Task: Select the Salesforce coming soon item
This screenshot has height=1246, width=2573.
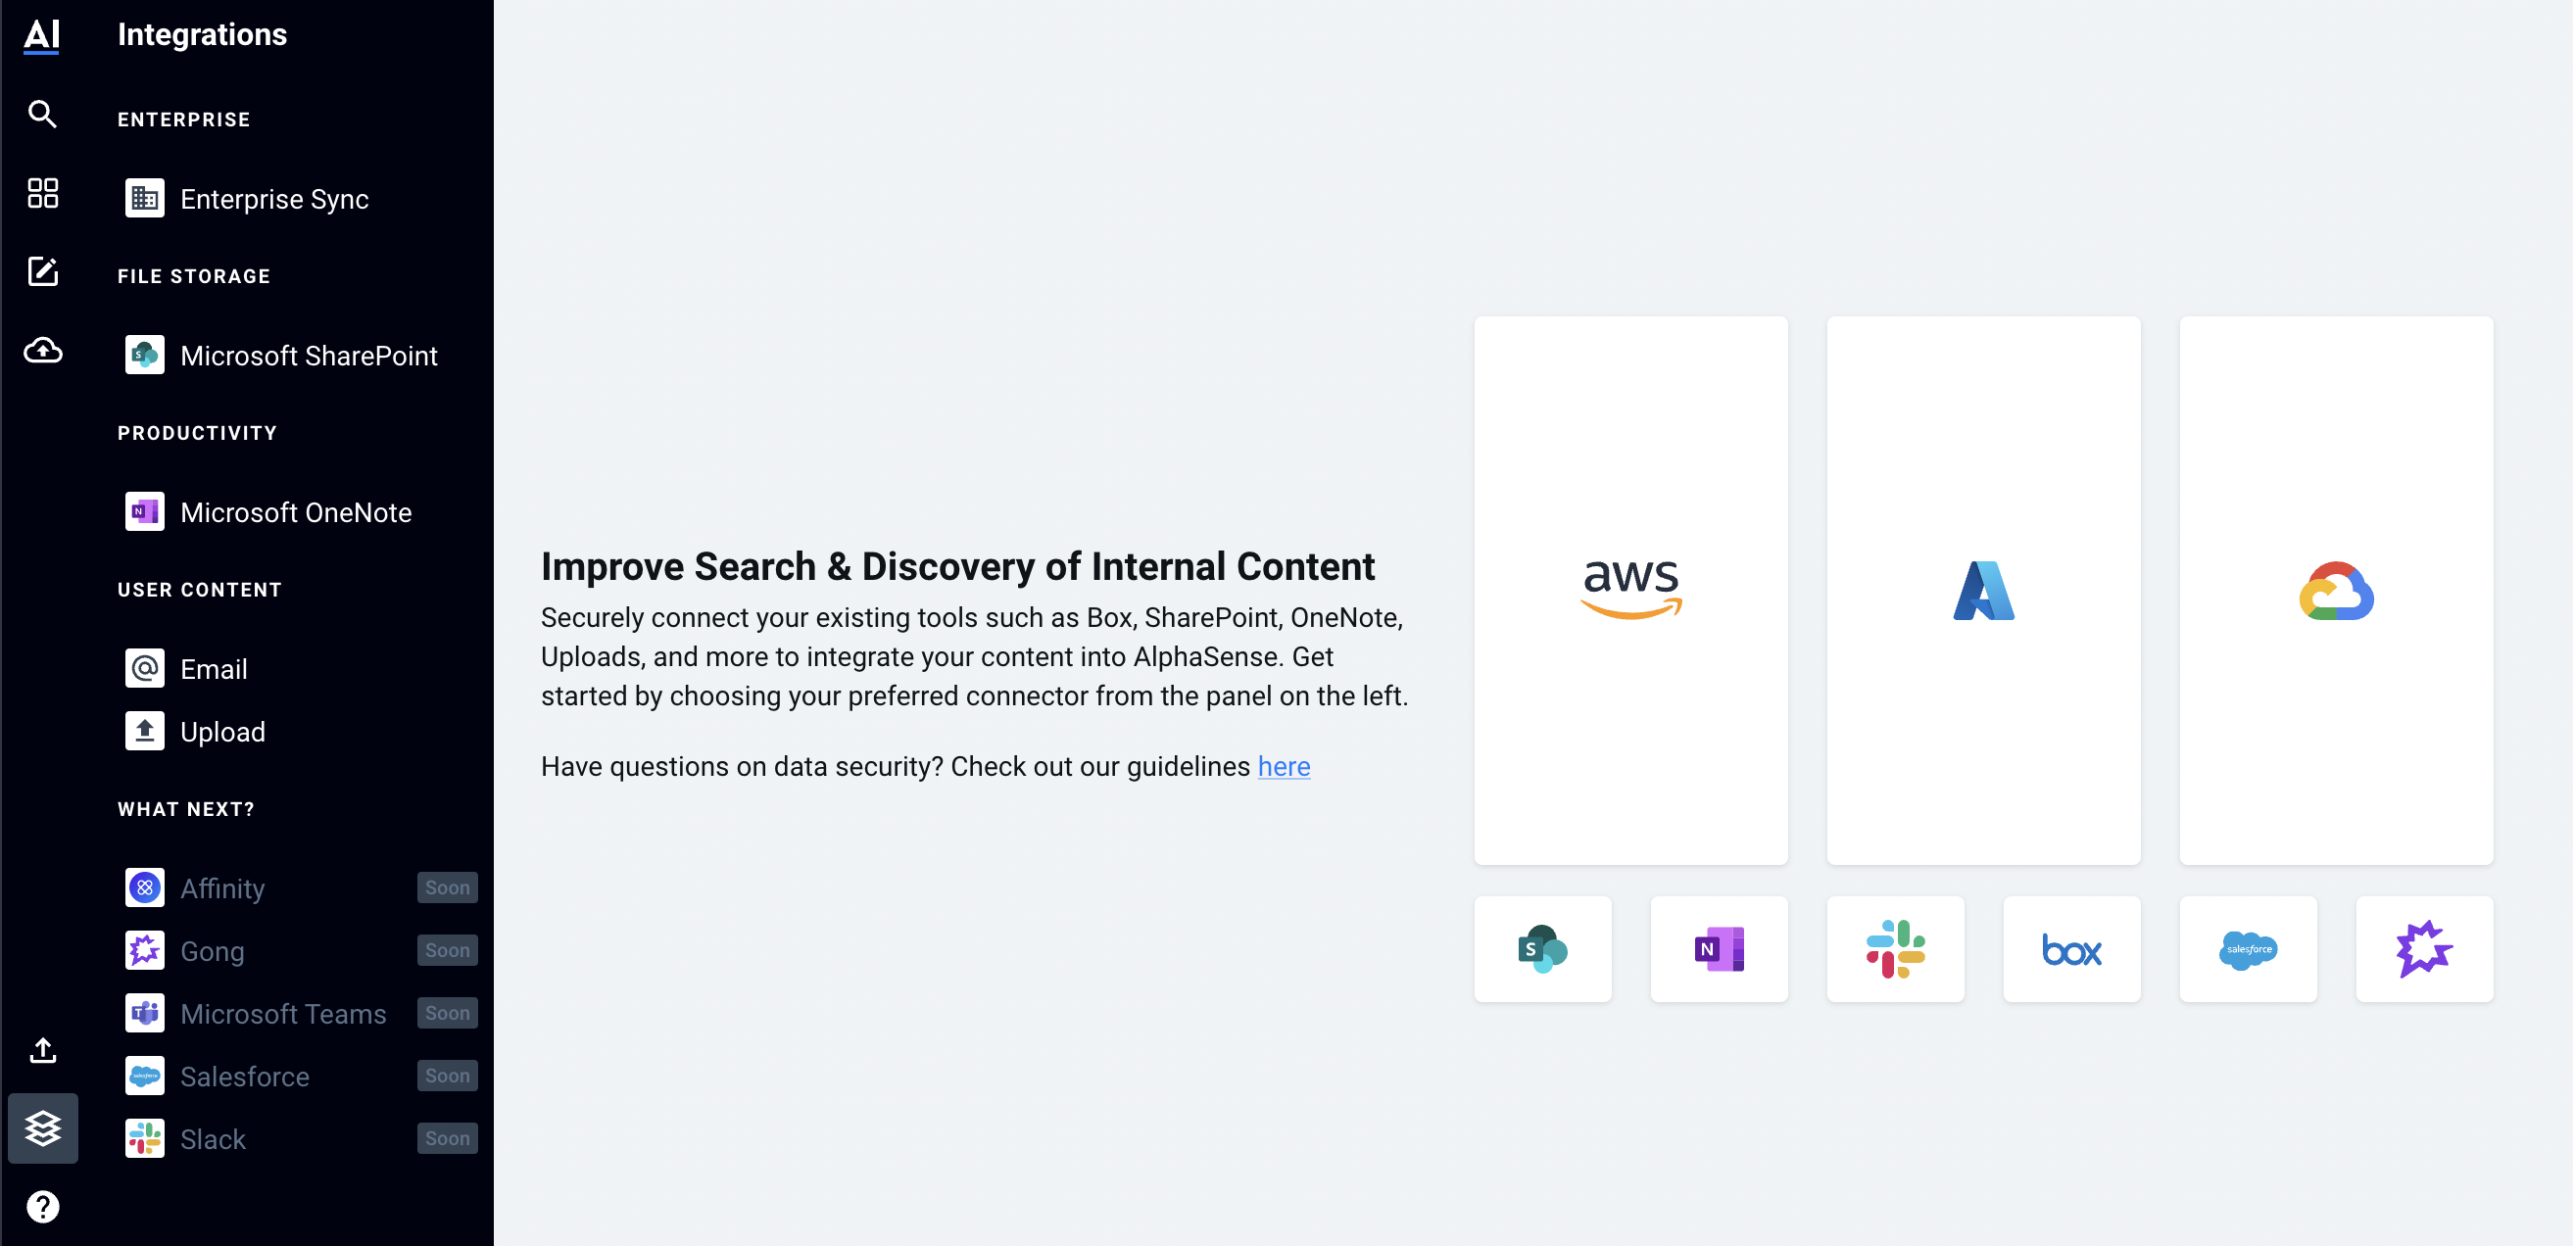Action: tap(297, 1077)
